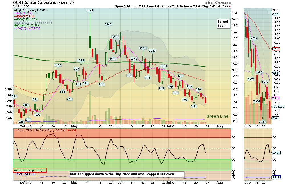Click the 10.53 price label
The height and width of the screenshot is (185, 285).
pos(81,61)
